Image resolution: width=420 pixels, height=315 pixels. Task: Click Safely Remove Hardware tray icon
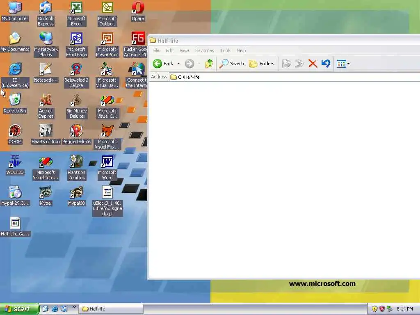390,309
